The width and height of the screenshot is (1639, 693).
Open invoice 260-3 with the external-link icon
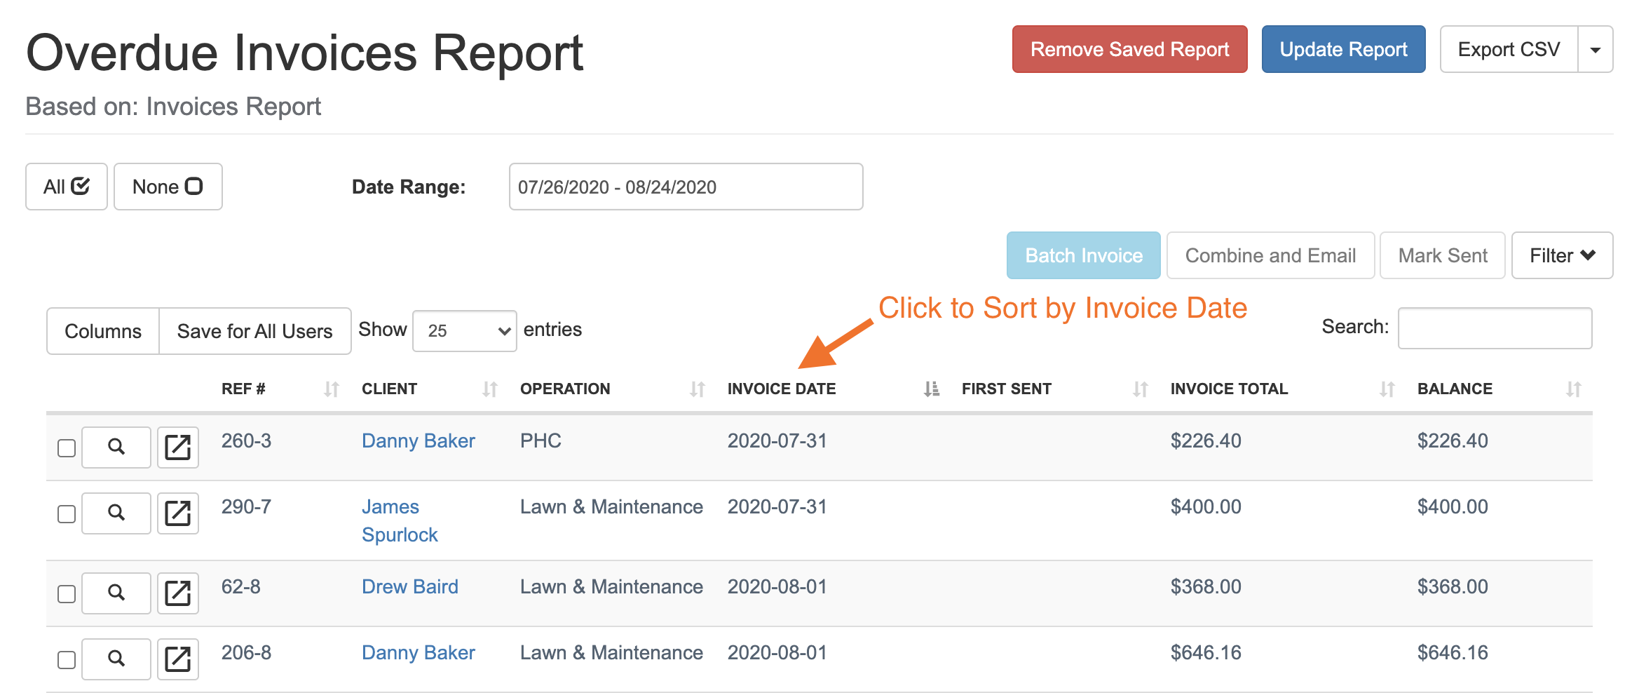pos(177,447)
